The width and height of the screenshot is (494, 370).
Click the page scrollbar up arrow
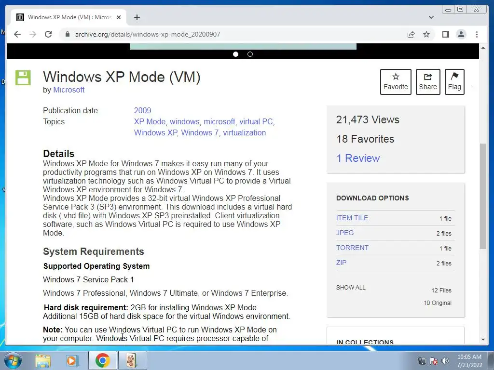tap(483, 48)
